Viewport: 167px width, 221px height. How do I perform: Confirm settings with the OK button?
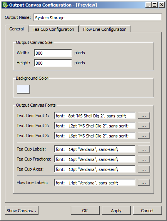click(85, 211)
